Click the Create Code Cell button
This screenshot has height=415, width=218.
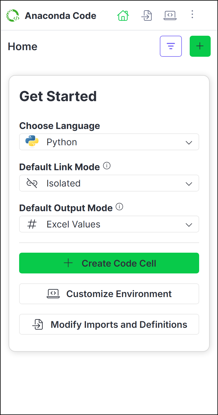pos(109,263)
